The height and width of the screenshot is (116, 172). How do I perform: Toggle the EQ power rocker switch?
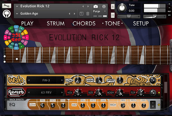[153, 105]
